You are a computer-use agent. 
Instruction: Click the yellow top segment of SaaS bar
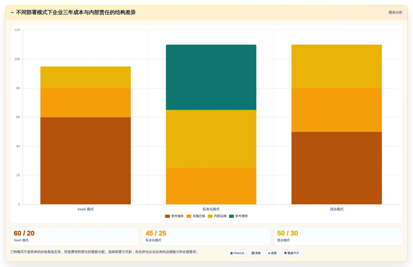click(86, 77)
